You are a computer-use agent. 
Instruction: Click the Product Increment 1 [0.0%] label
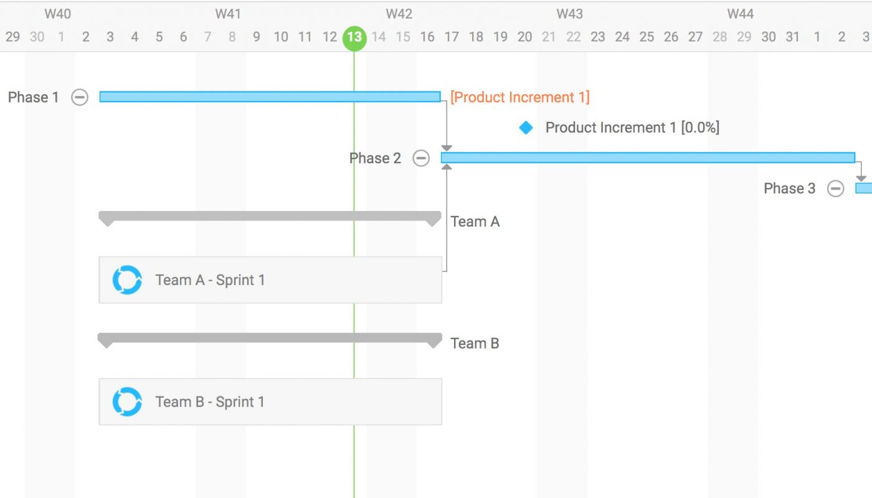[632, 128]
